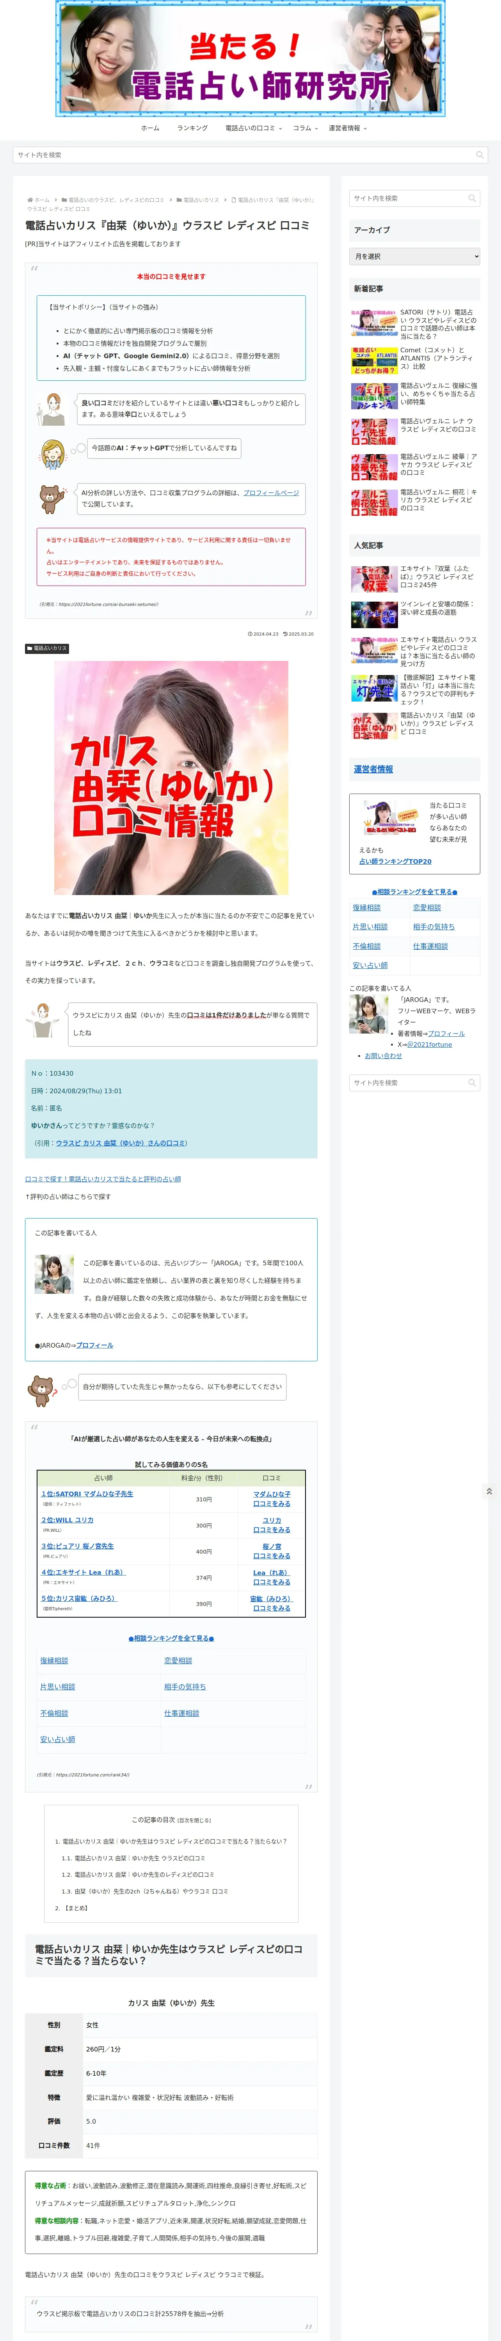Open ranking link 4位:エキサイト Lea（れあ）
Image resolution: width=501 pixels, height=2341 pixels.
pos(83,1572)
